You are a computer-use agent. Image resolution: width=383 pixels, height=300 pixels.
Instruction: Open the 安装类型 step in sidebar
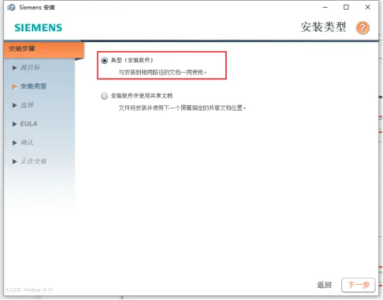[x=33, y=86]
